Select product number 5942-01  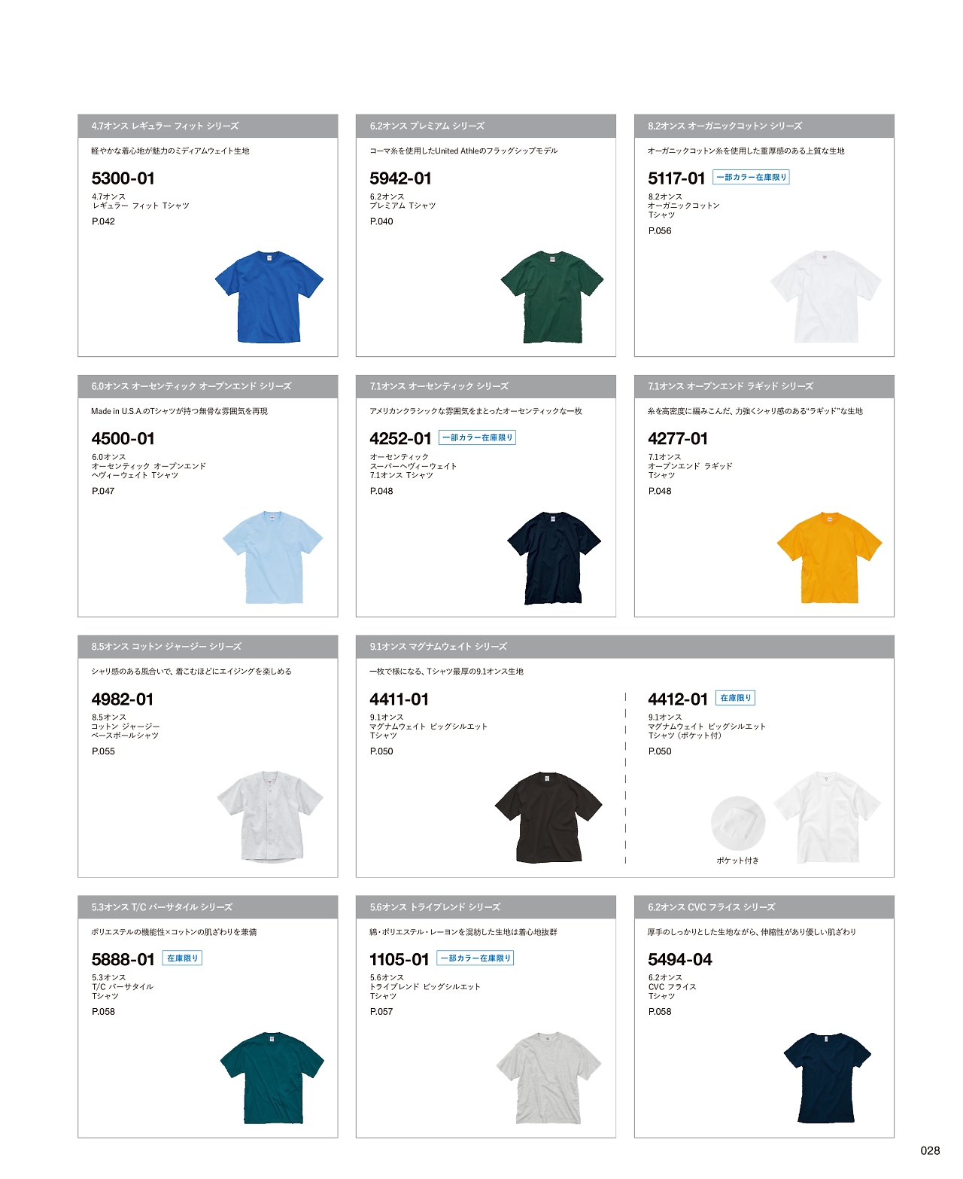point(400,178)
